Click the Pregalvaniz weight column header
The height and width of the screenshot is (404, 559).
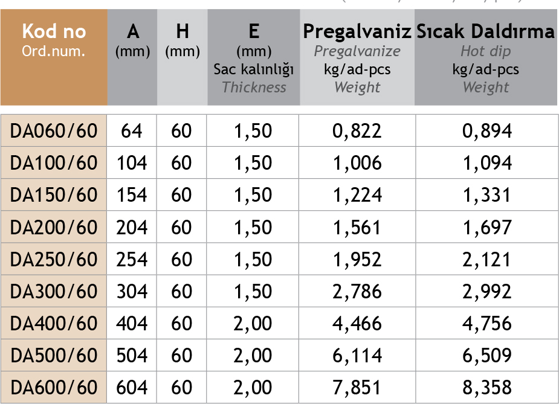pyautogui.click(x=357, y=57)
